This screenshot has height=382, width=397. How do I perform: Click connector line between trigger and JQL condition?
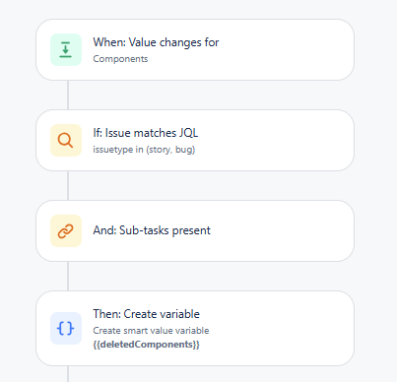click(68, 95)
